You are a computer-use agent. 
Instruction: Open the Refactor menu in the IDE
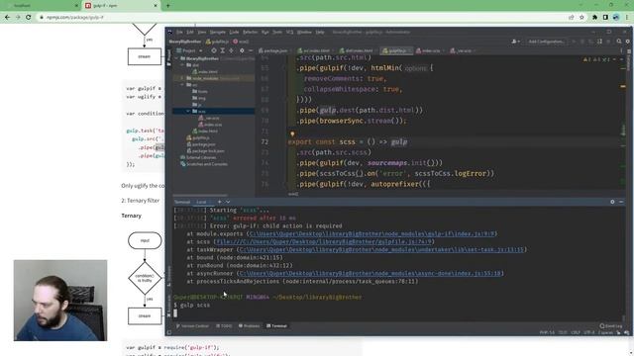pos(251,32)
